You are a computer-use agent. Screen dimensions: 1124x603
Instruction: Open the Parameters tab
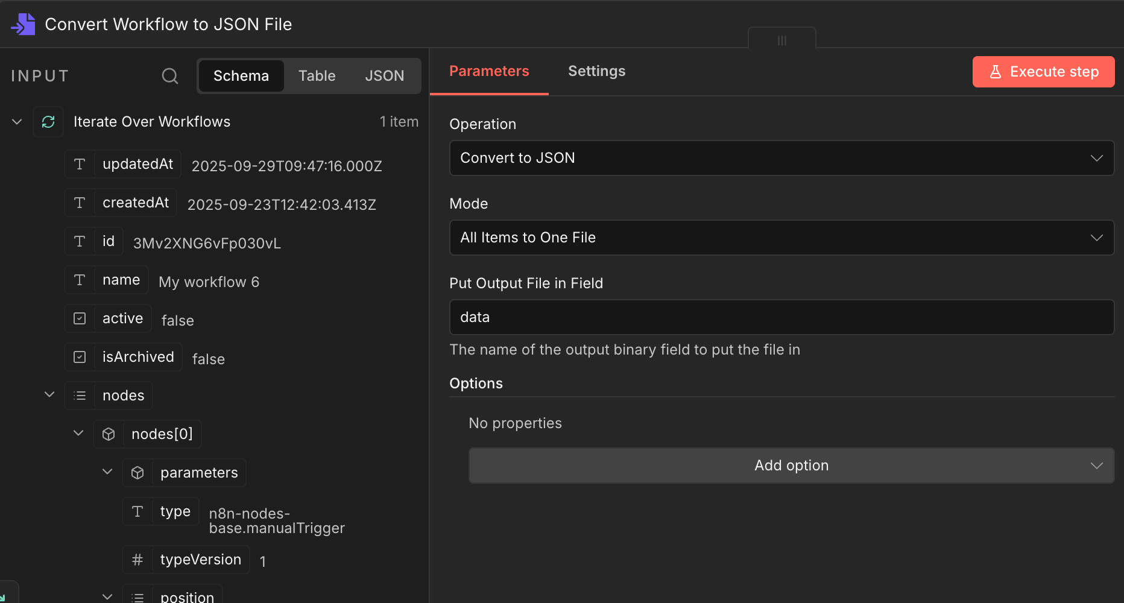[x=489, y=71]
